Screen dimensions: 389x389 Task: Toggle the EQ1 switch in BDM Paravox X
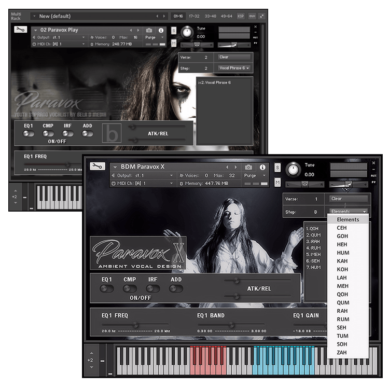pyautogui.click(x=107, y=288)
